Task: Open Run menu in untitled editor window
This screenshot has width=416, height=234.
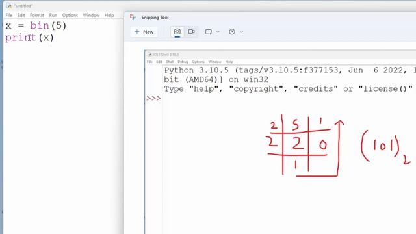Action: pyautogui.click(x=53, y=15)
